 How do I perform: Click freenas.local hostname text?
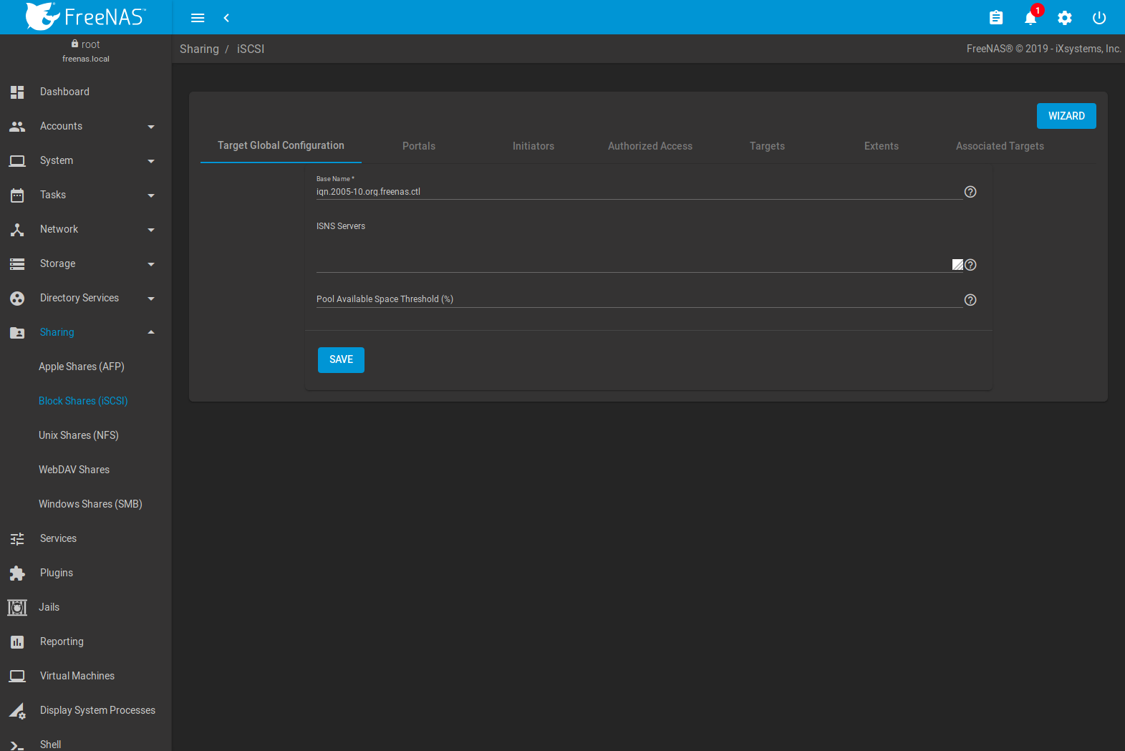pos(86,59)
